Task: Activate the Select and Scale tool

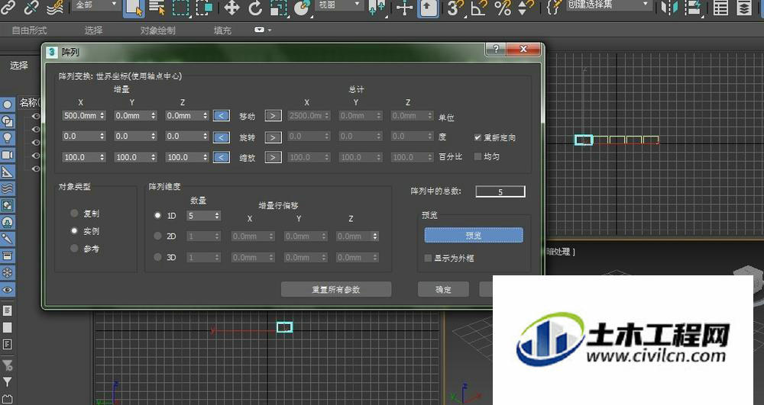Action: pyautogui.click(x=279, y=8)
